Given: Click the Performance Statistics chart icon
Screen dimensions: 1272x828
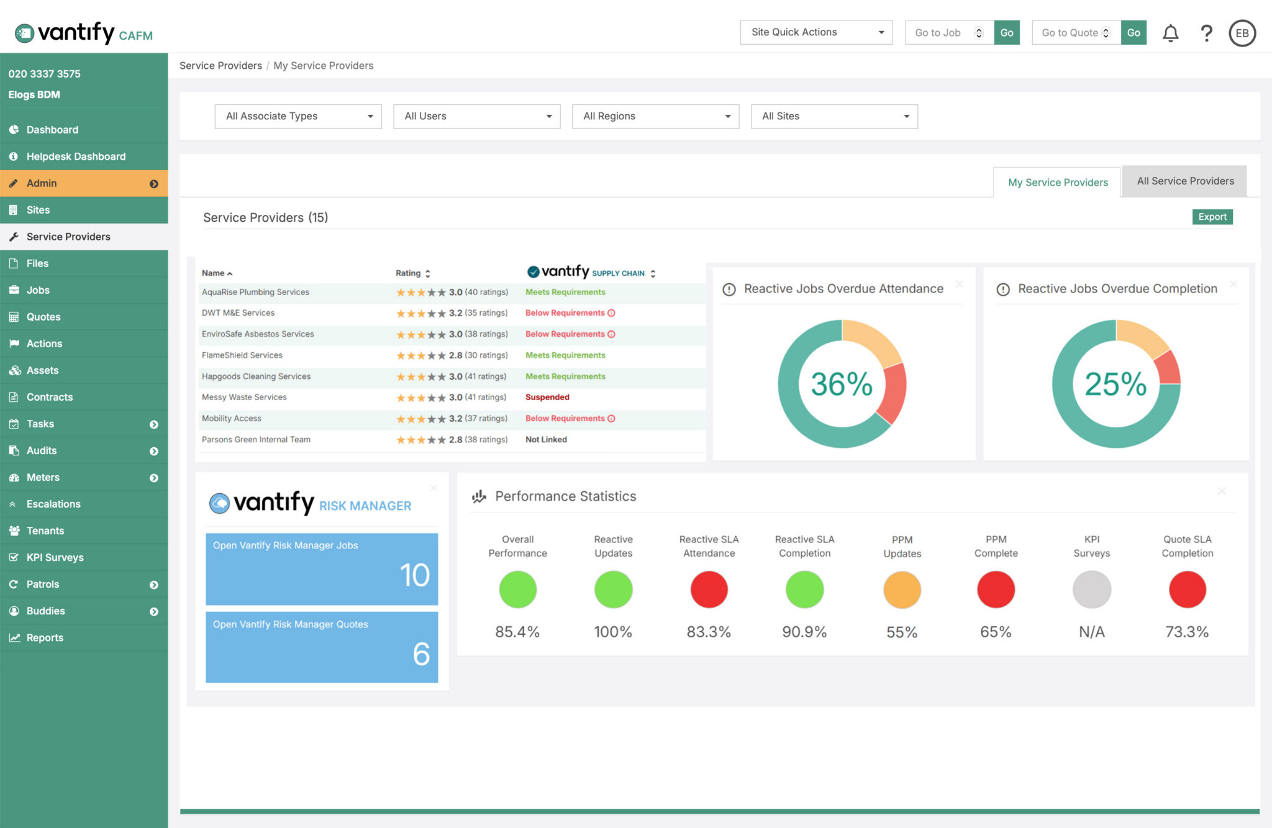Looking at the screenshot, I should tap(479, 496).
